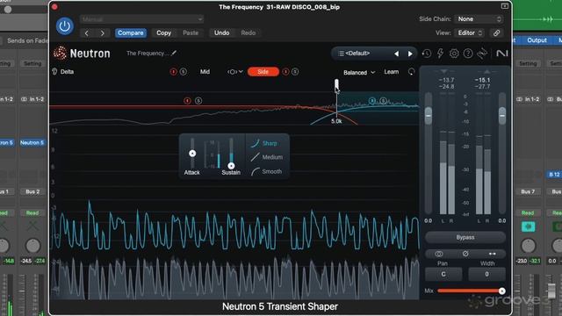This screenshot has height=316, width=562.
Task: Click the Redo button
Action: click(248, 33)
